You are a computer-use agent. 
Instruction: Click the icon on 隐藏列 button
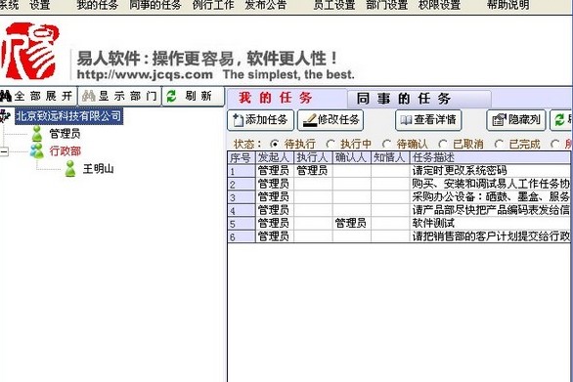(500, 120)
